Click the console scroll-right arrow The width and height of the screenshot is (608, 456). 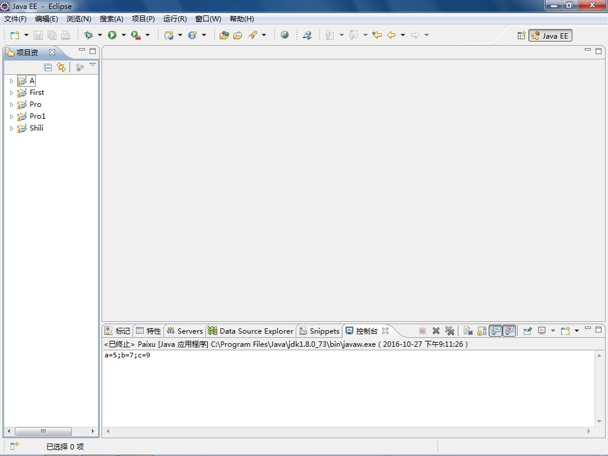pos(589,431)
